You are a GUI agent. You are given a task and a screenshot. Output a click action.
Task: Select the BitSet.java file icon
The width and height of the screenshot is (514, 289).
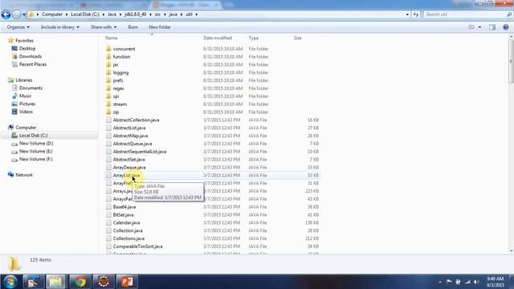tap(109, 214)
